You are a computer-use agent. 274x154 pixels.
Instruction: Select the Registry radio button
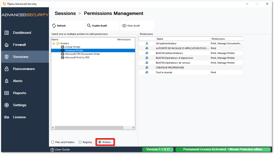pyautogui.click(x=79, y=142)
